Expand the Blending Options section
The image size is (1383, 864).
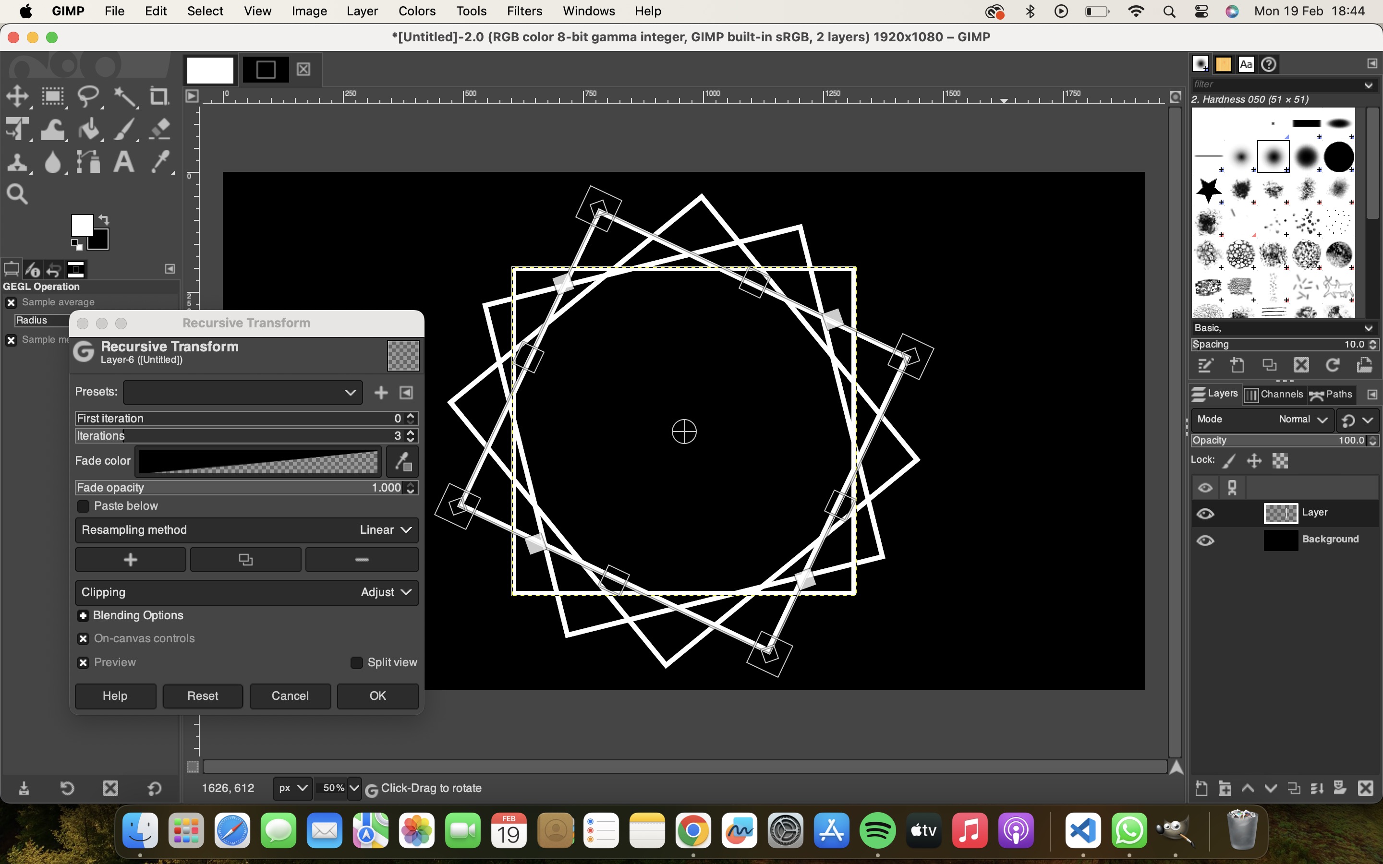84,616
